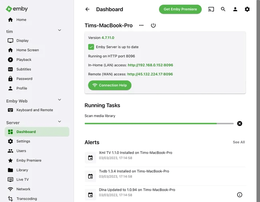Collapse the tim section chevron

coord(60,30)
